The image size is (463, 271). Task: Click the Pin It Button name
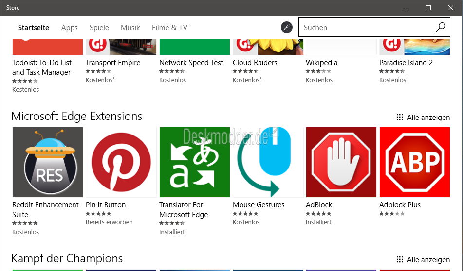[106, 205]
